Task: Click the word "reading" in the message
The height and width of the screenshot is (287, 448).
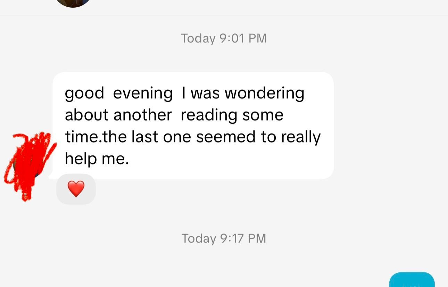Action: 209,115
